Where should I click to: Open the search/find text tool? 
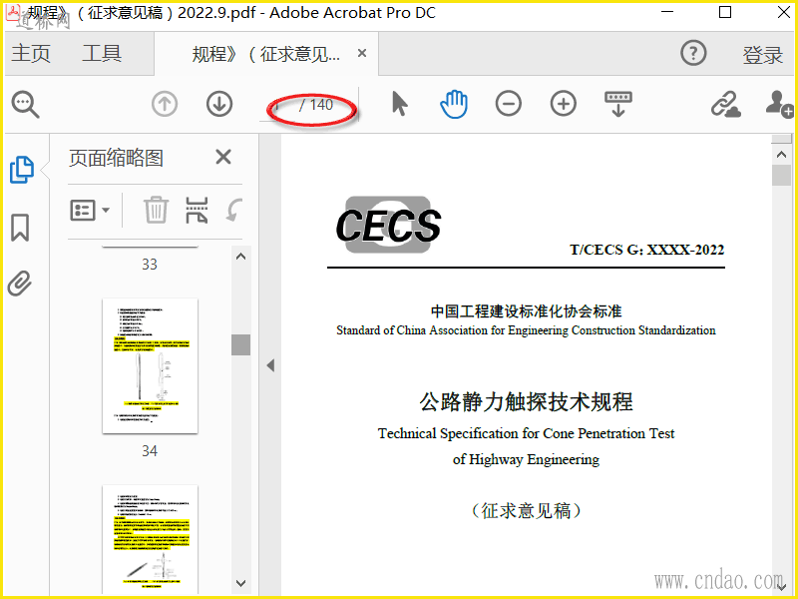click(x=25, y=105)
